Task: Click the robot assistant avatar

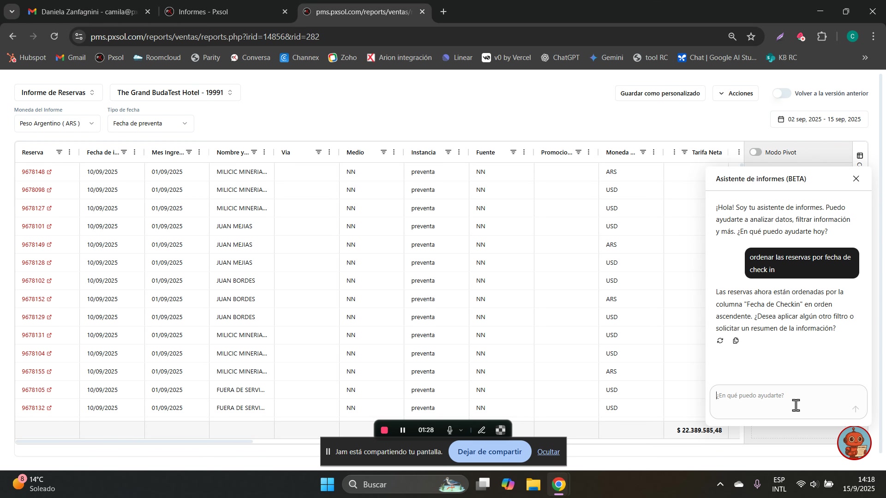Action: 854,443
